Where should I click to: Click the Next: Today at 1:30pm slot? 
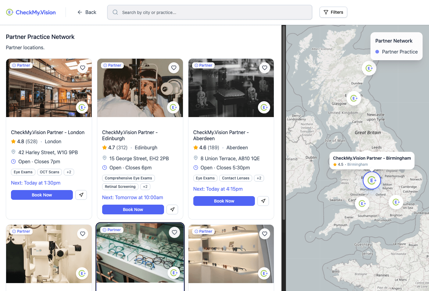[36, 183]
